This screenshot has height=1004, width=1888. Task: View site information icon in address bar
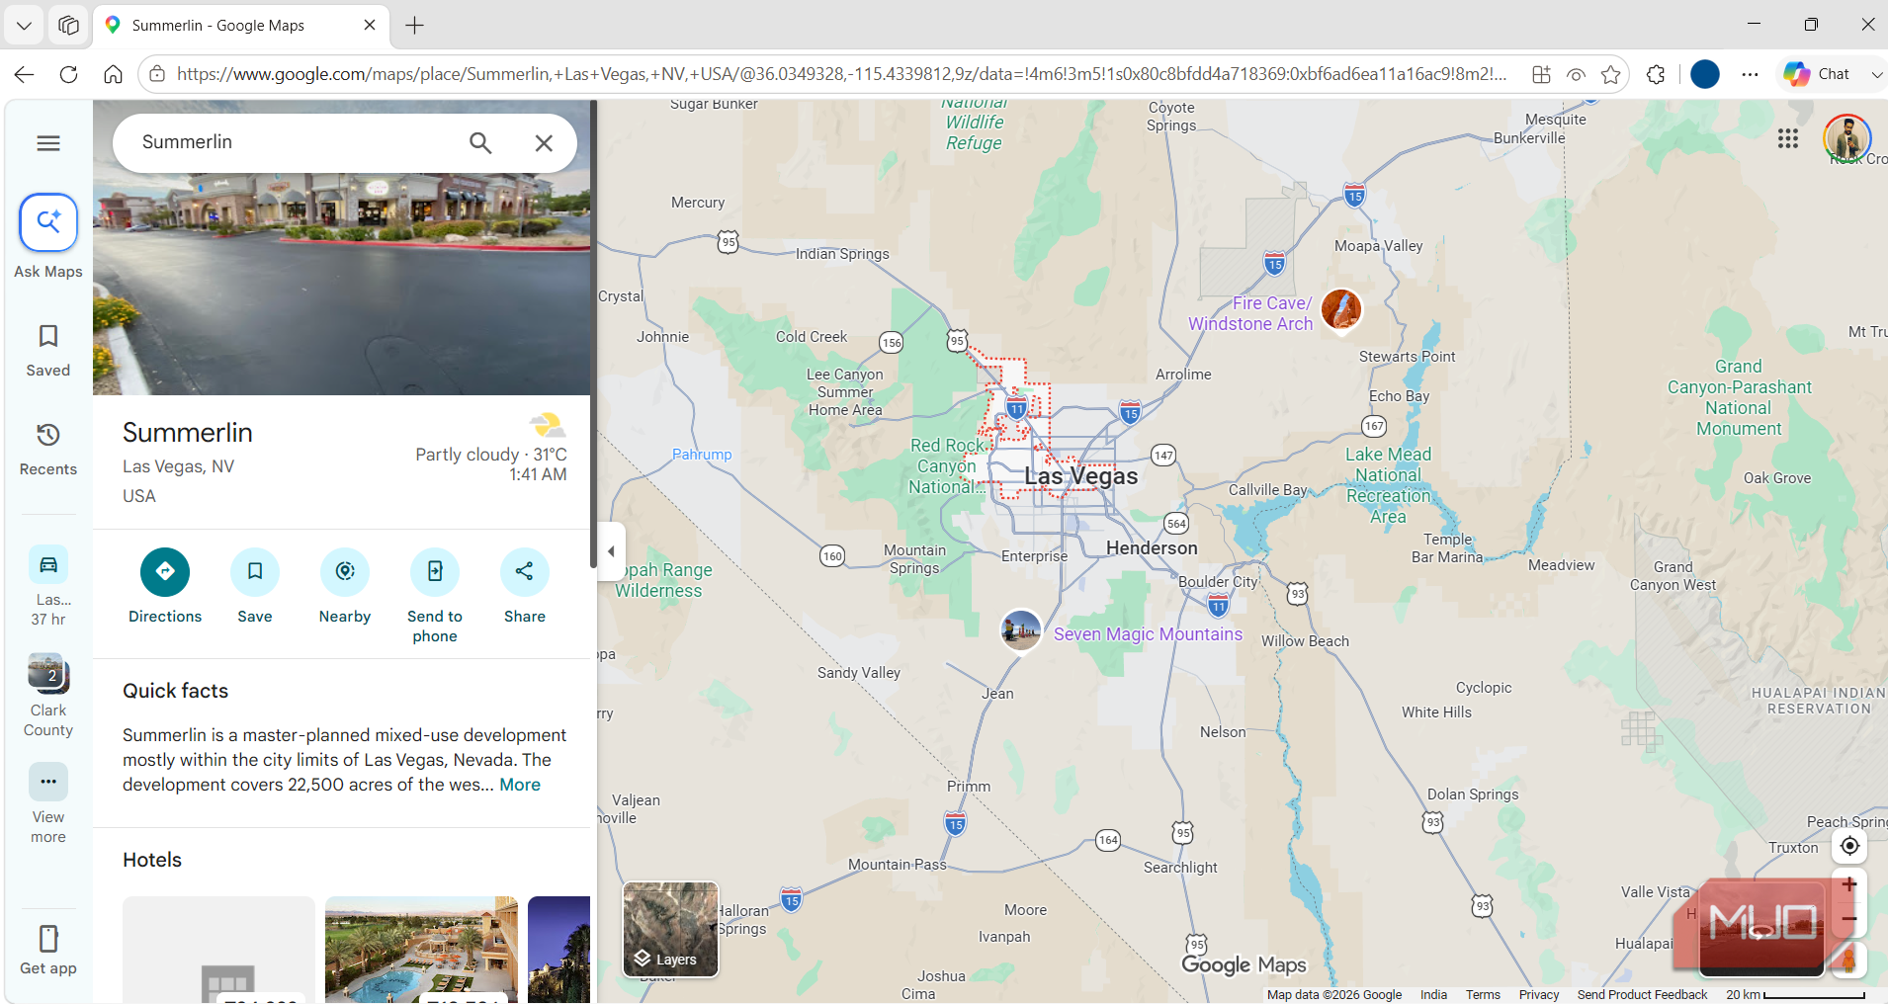tap(156, 74)
